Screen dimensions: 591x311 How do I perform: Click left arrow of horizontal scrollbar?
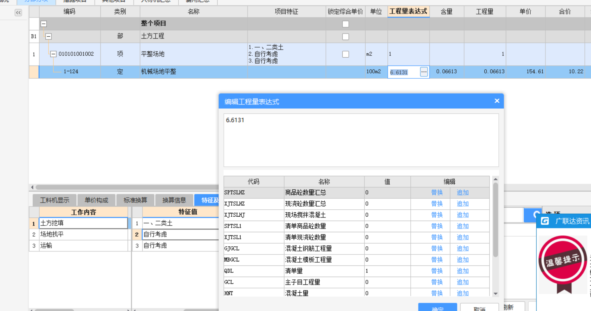pyautogui.click(x=32, y=187)
